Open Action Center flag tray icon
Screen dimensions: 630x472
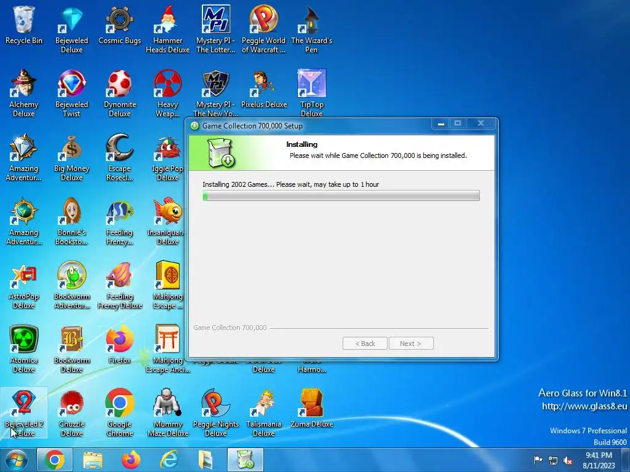[538, 460]
